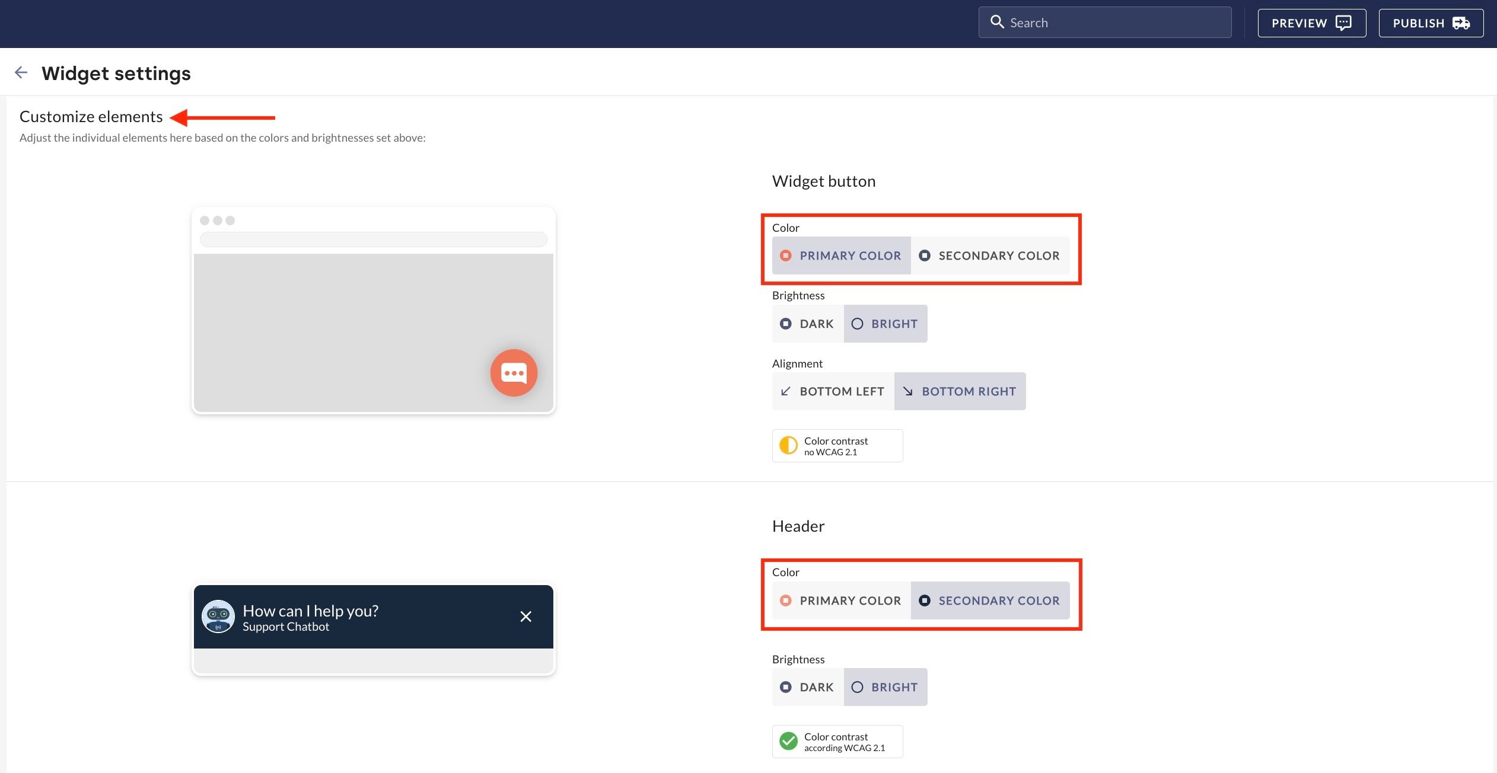This screenshot has width=1497, height=773.
Task: Click the orange chat bubble widget button
Action: pos(514,373)
